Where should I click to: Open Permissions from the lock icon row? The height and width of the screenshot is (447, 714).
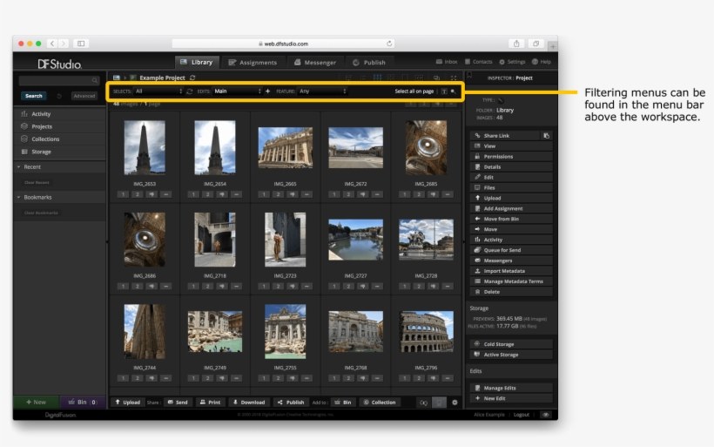pos(511,156)
